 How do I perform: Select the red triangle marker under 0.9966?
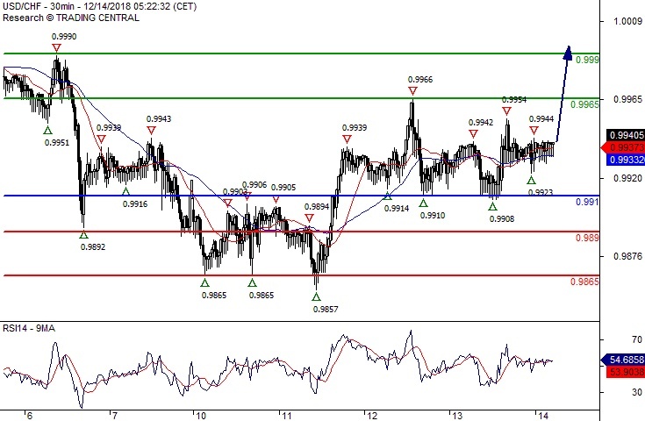coord(412,91)
